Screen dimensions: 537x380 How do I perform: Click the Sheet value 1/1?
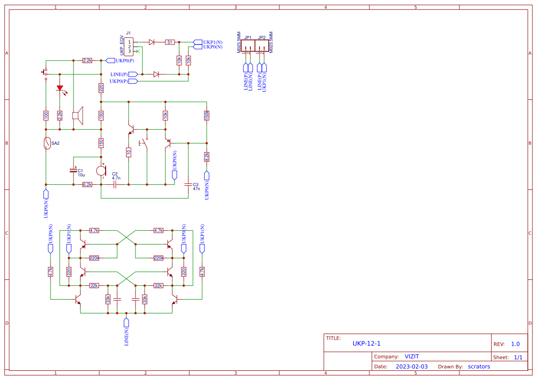coord(518,357)
